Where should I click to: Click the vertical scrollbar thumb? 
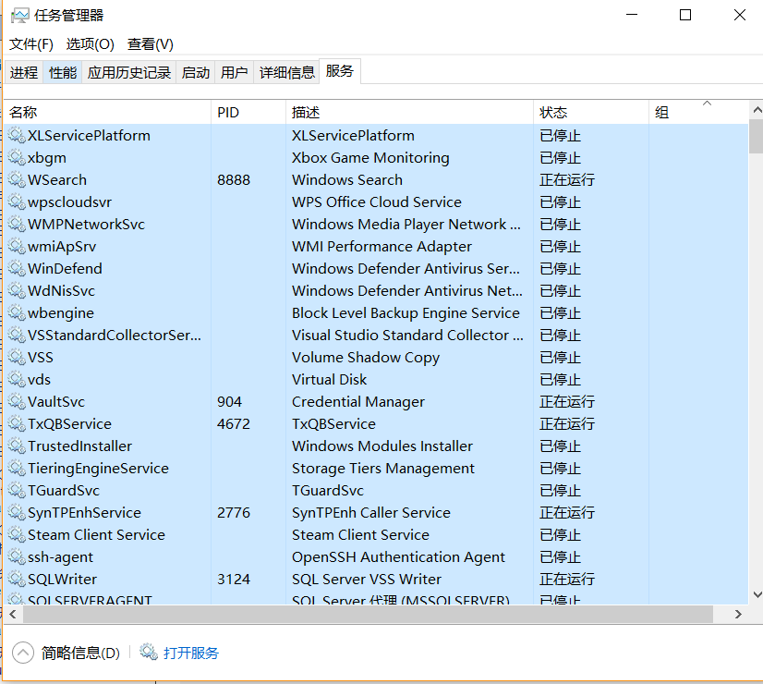(x=757, y=136)
